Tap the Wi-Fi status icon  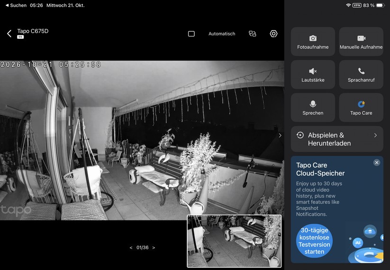pyautogui.click(x=348, y=5)
